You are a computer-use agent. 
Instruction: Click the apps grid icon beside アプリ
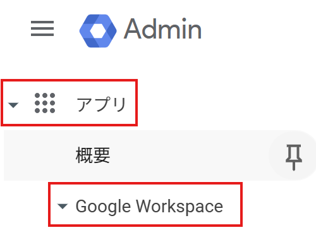click(45, 103)
